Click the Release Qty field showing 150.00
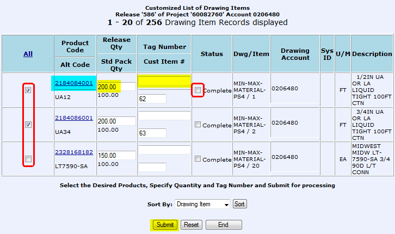This screenshot has width=395, height=234. pyautogui.click(x=116, y=155)
